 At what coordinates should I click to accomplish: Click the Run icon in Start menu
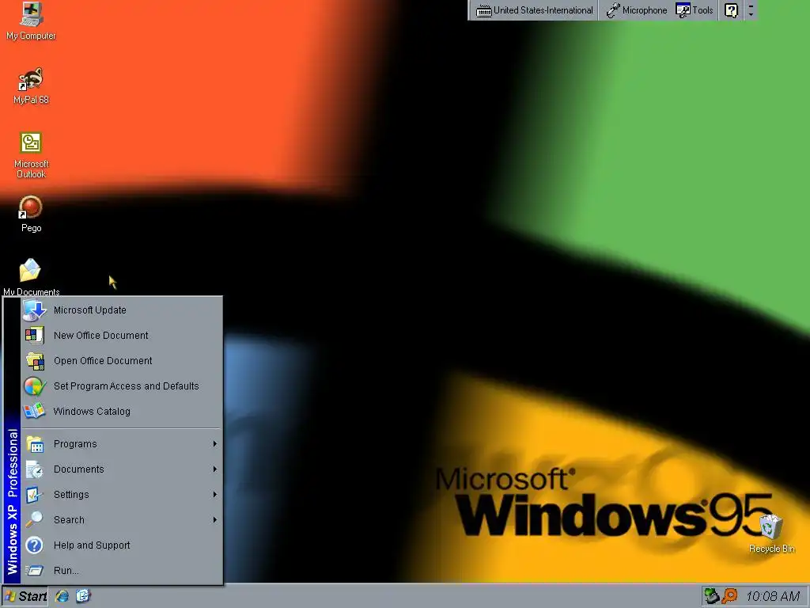tap(34, 570)
